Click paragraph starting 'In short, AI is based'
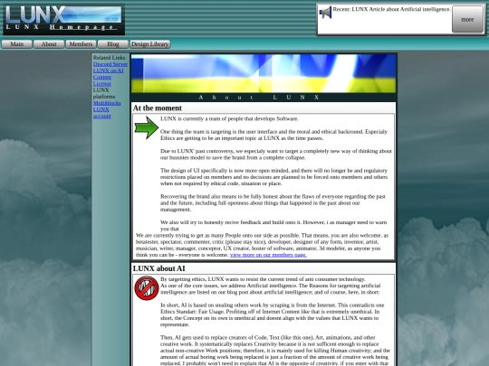The width and height of the screenshot is (489, 366). click(x=273, y=314)
